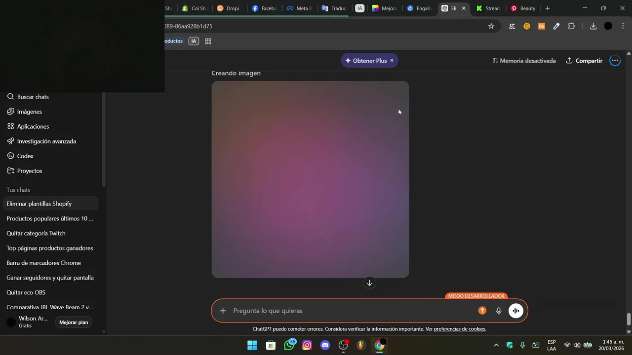The width and height of the screenshot is (632, 355).
Task: Open chat Top páginas productos ganadores
Action: (51, 248)
